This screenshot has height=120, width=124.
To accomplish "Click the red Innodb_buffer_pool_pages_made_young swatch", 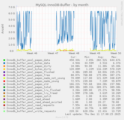I will point(4,81).
